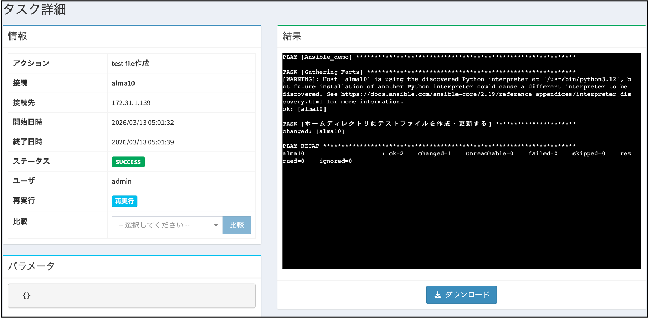Click the green SUCCESS status badge

[x=128, y=162]
